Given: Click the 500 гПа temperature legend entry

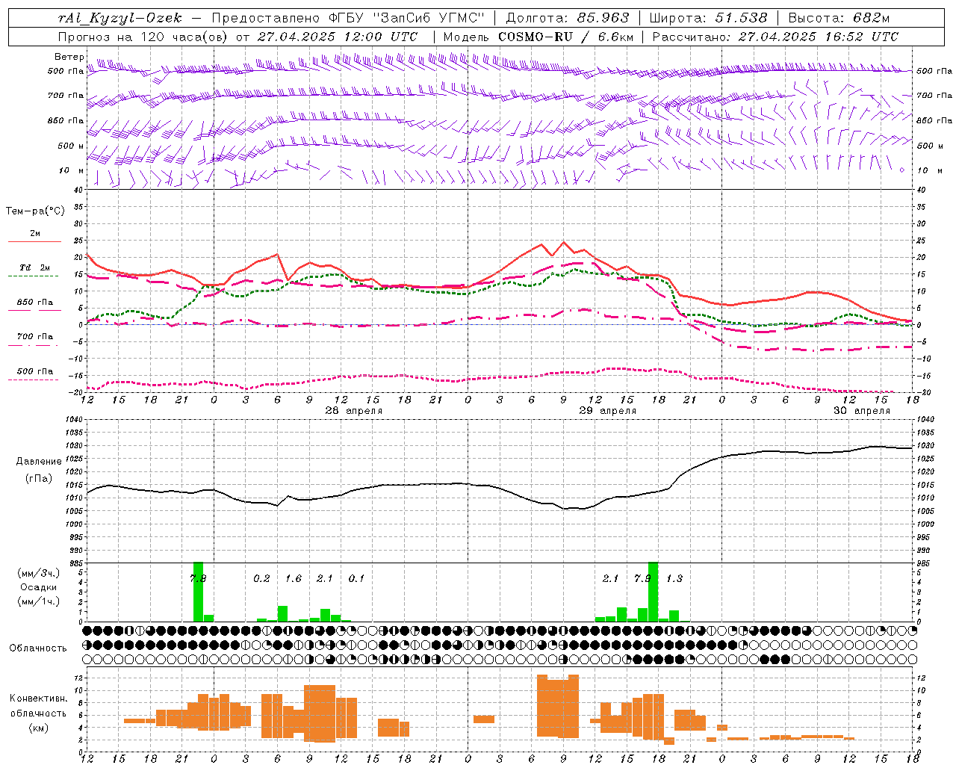Looking at the screenshot, I should tap(34, 371).
